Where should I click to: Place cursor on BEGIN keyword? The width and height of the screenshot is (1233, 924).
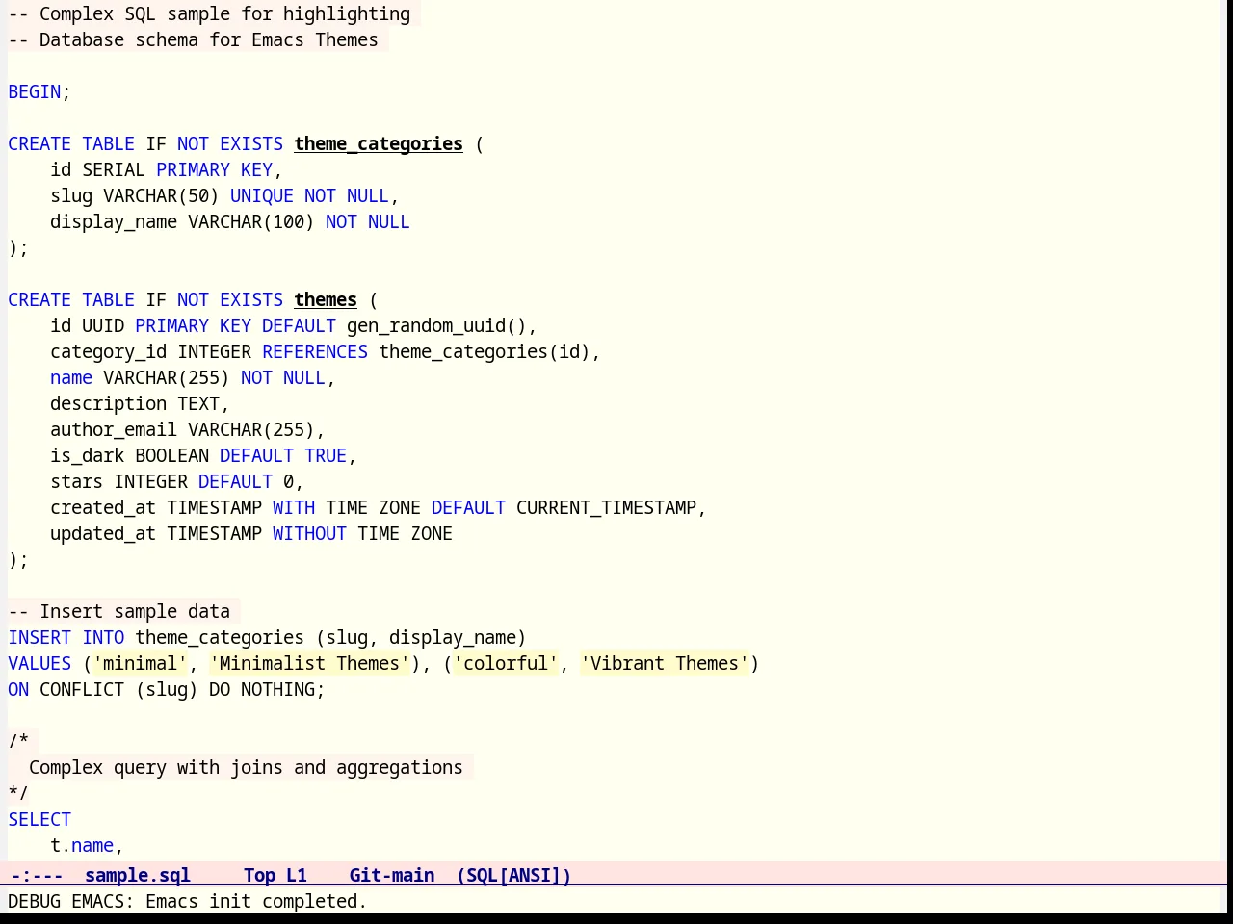click(x=35, y=91)
